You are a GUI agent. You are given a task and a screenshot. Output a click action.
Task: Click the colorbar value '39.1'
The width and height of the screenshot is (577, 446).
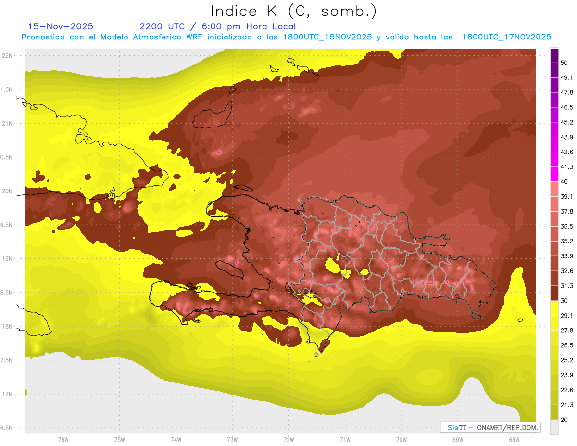click(x=567, y=197)
